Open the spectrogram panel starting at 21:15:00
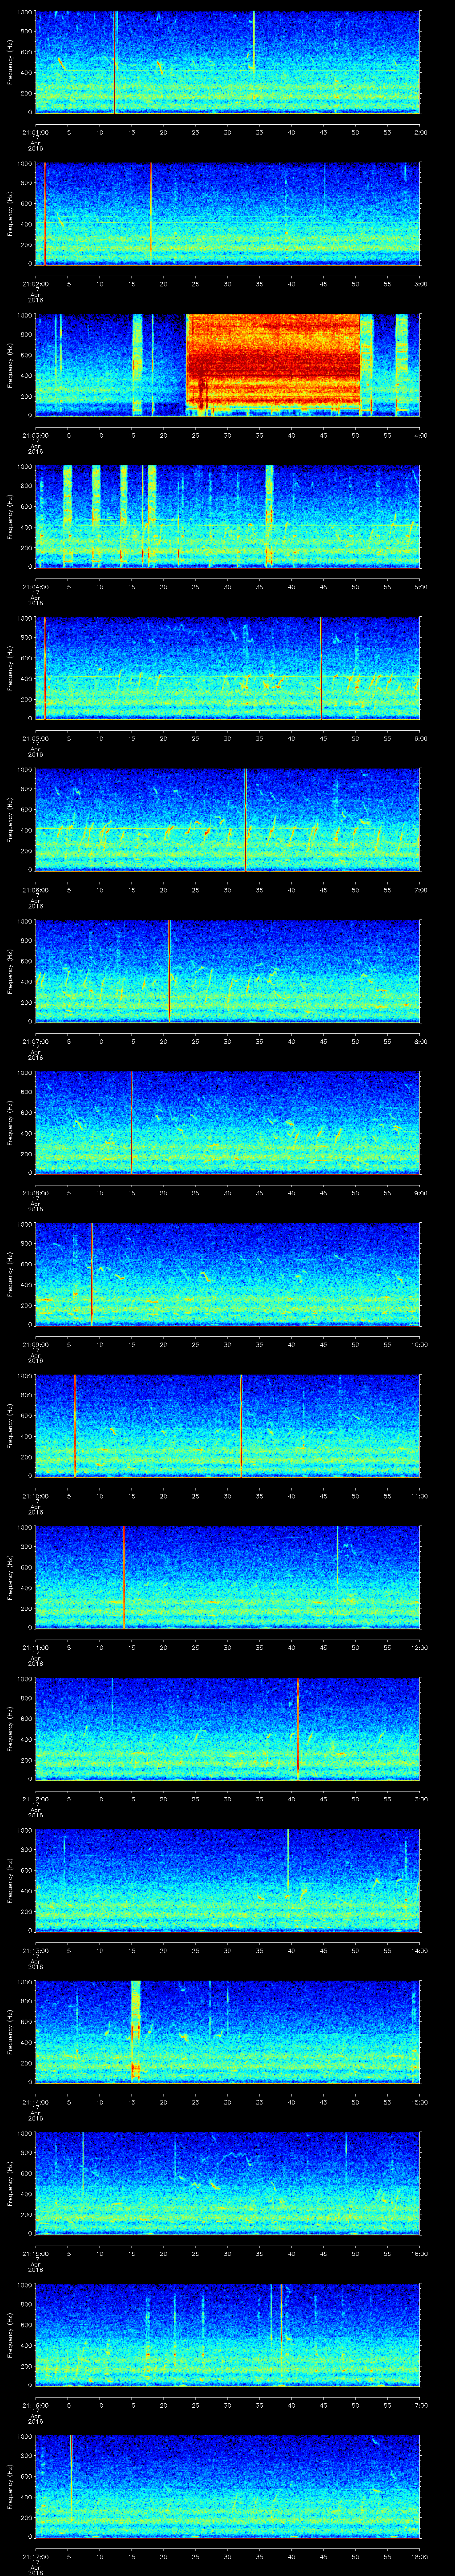Screen dimensions: 455x2576 coord(228,2183)
